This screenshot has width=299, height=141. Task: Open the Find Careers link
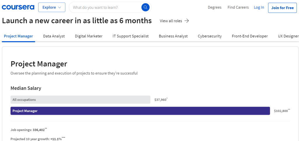click(238, 7)
